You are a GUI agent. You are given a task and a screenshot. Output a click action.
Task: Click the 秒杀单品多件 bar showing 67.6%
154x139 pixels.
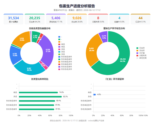pyautogui.click(x=37, y=105)
